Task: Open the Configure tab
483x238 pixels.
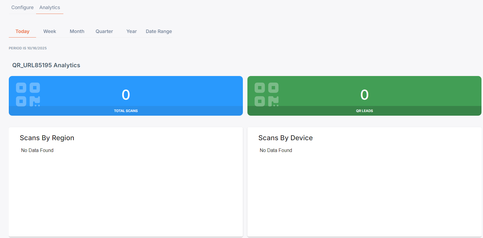Action: click(22, 7)
